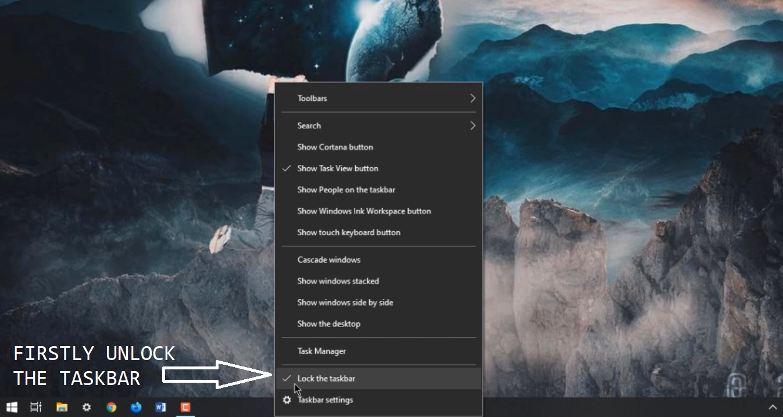Open the Windows Start menu

[11, 407]
